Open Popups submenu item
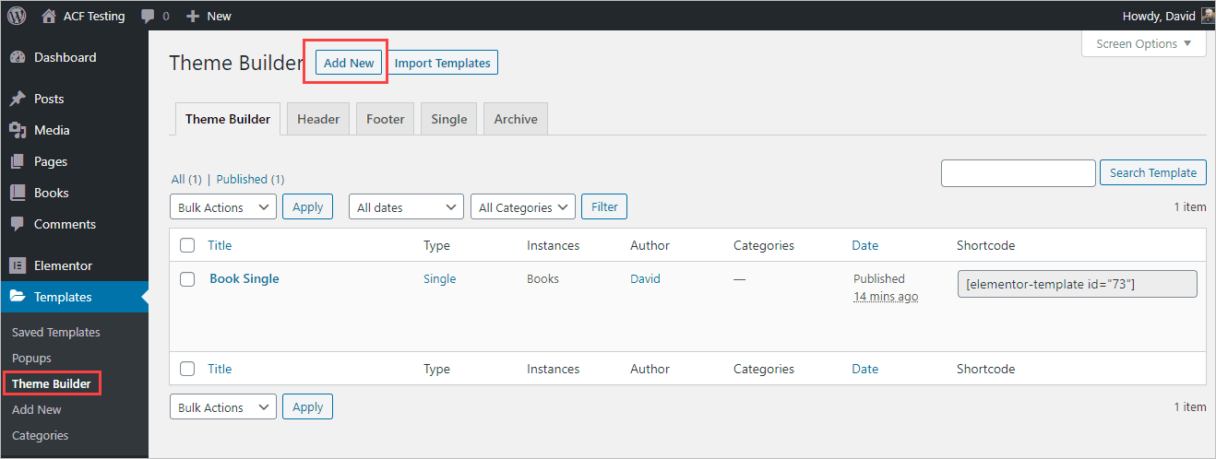Image resolution: width=1216 pixels, height=459 pixels. click(31, 358)
